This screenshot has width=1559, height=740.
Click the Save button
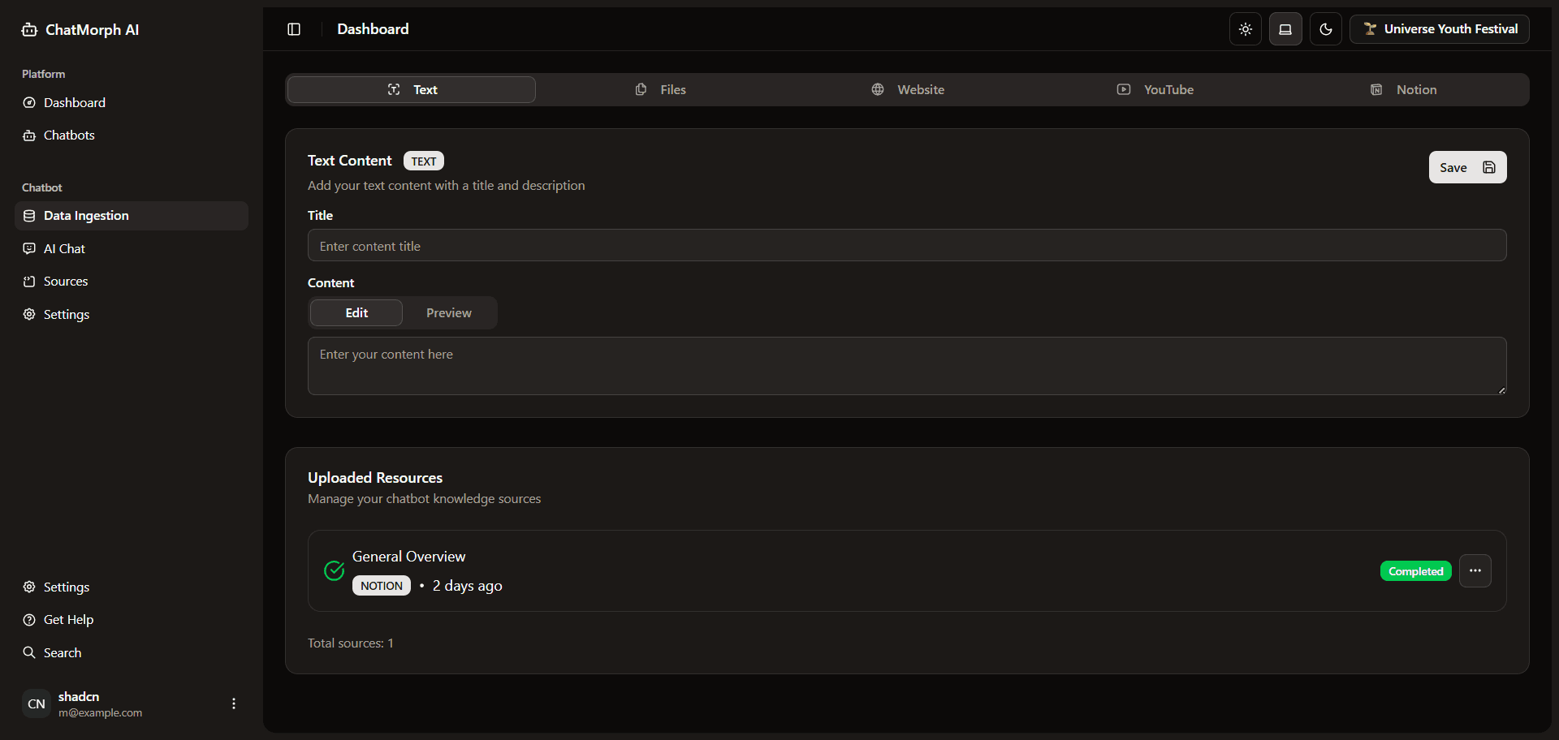[1466, 168]
